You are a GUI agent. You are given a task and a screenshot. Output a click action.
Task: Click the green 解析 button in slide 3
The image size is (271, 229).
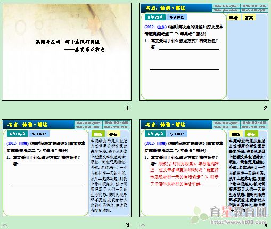click(98, 134)
